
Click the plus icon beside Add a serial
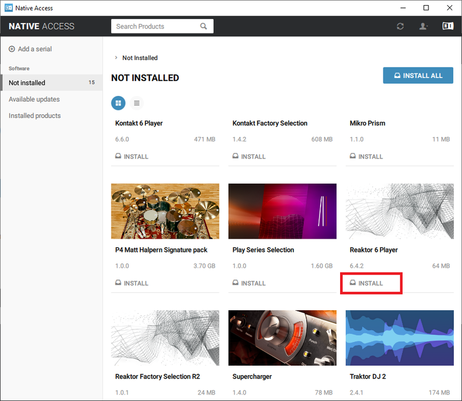pyautogui.click(x=12, y=49)
